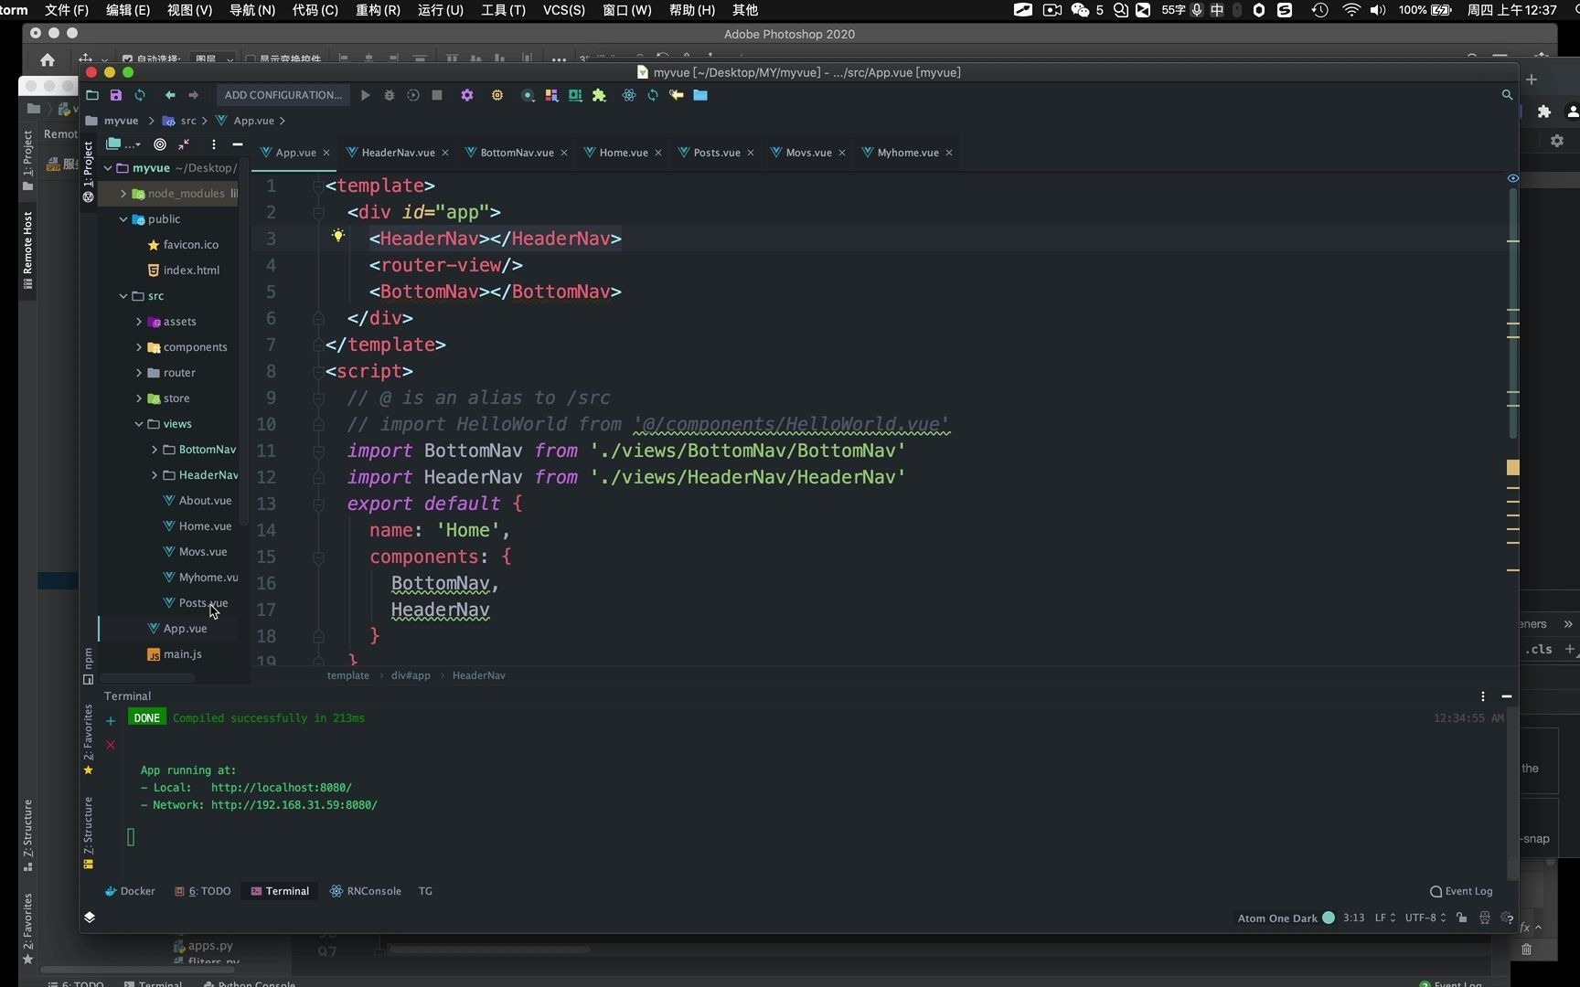Image resolution: width=1580 pixels, height=987 pixels.
Task: Navigate Forward with the right arrow
Action: (193, 95)
